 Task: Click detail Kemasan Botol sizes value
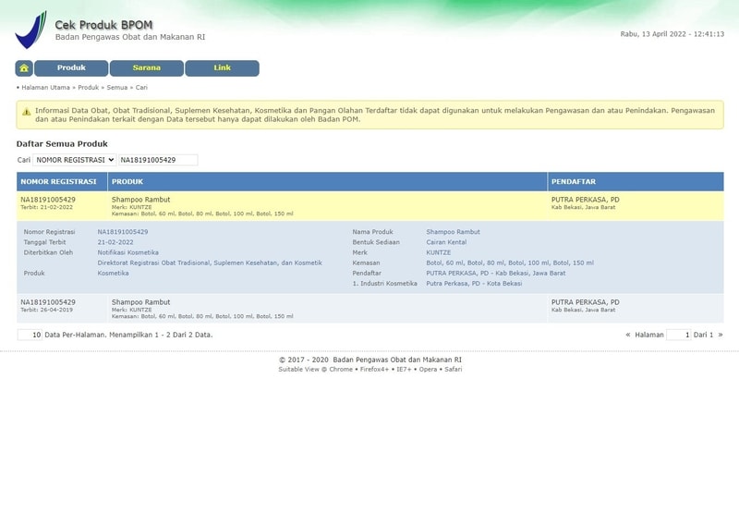click(510, 263)
